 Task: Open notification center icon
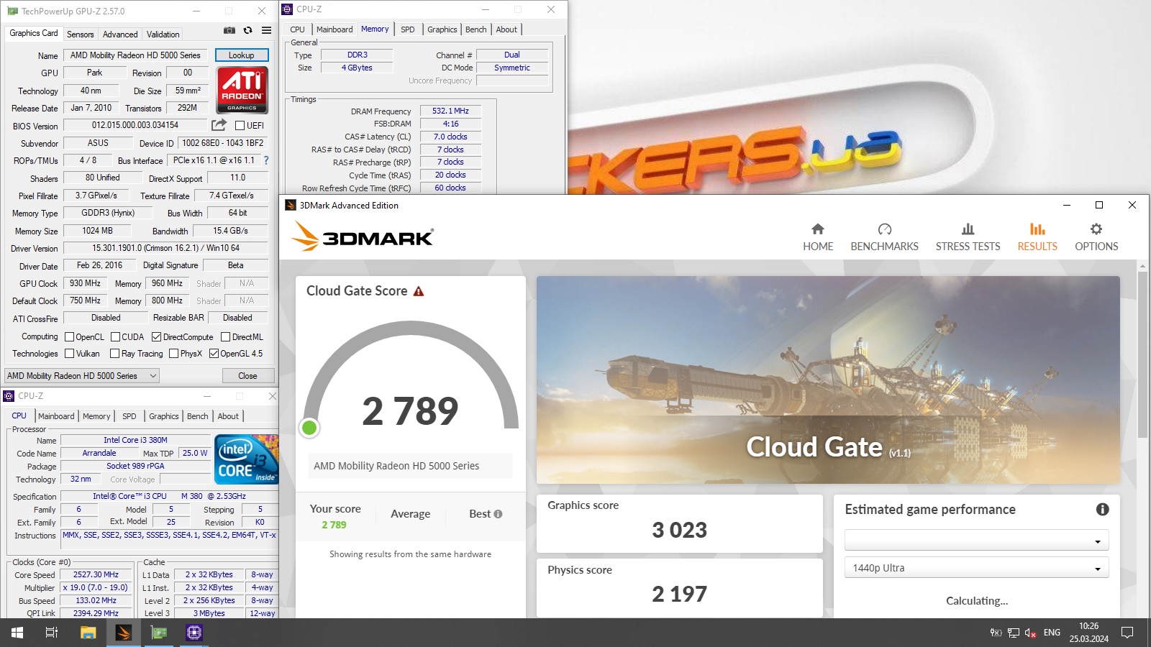(x=1127, y=633)
